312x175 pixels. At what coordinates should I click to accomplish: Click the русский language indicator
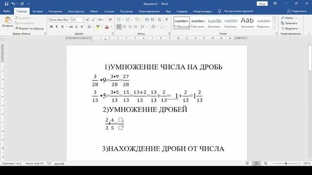(x=59, y=164)
